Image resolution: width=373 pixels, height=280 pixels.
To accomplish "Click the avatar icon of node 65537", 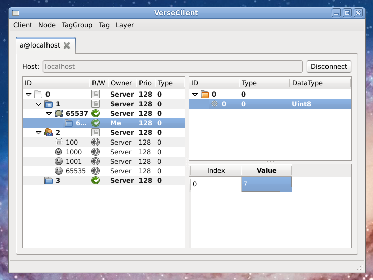I will [x=59, y=113].
